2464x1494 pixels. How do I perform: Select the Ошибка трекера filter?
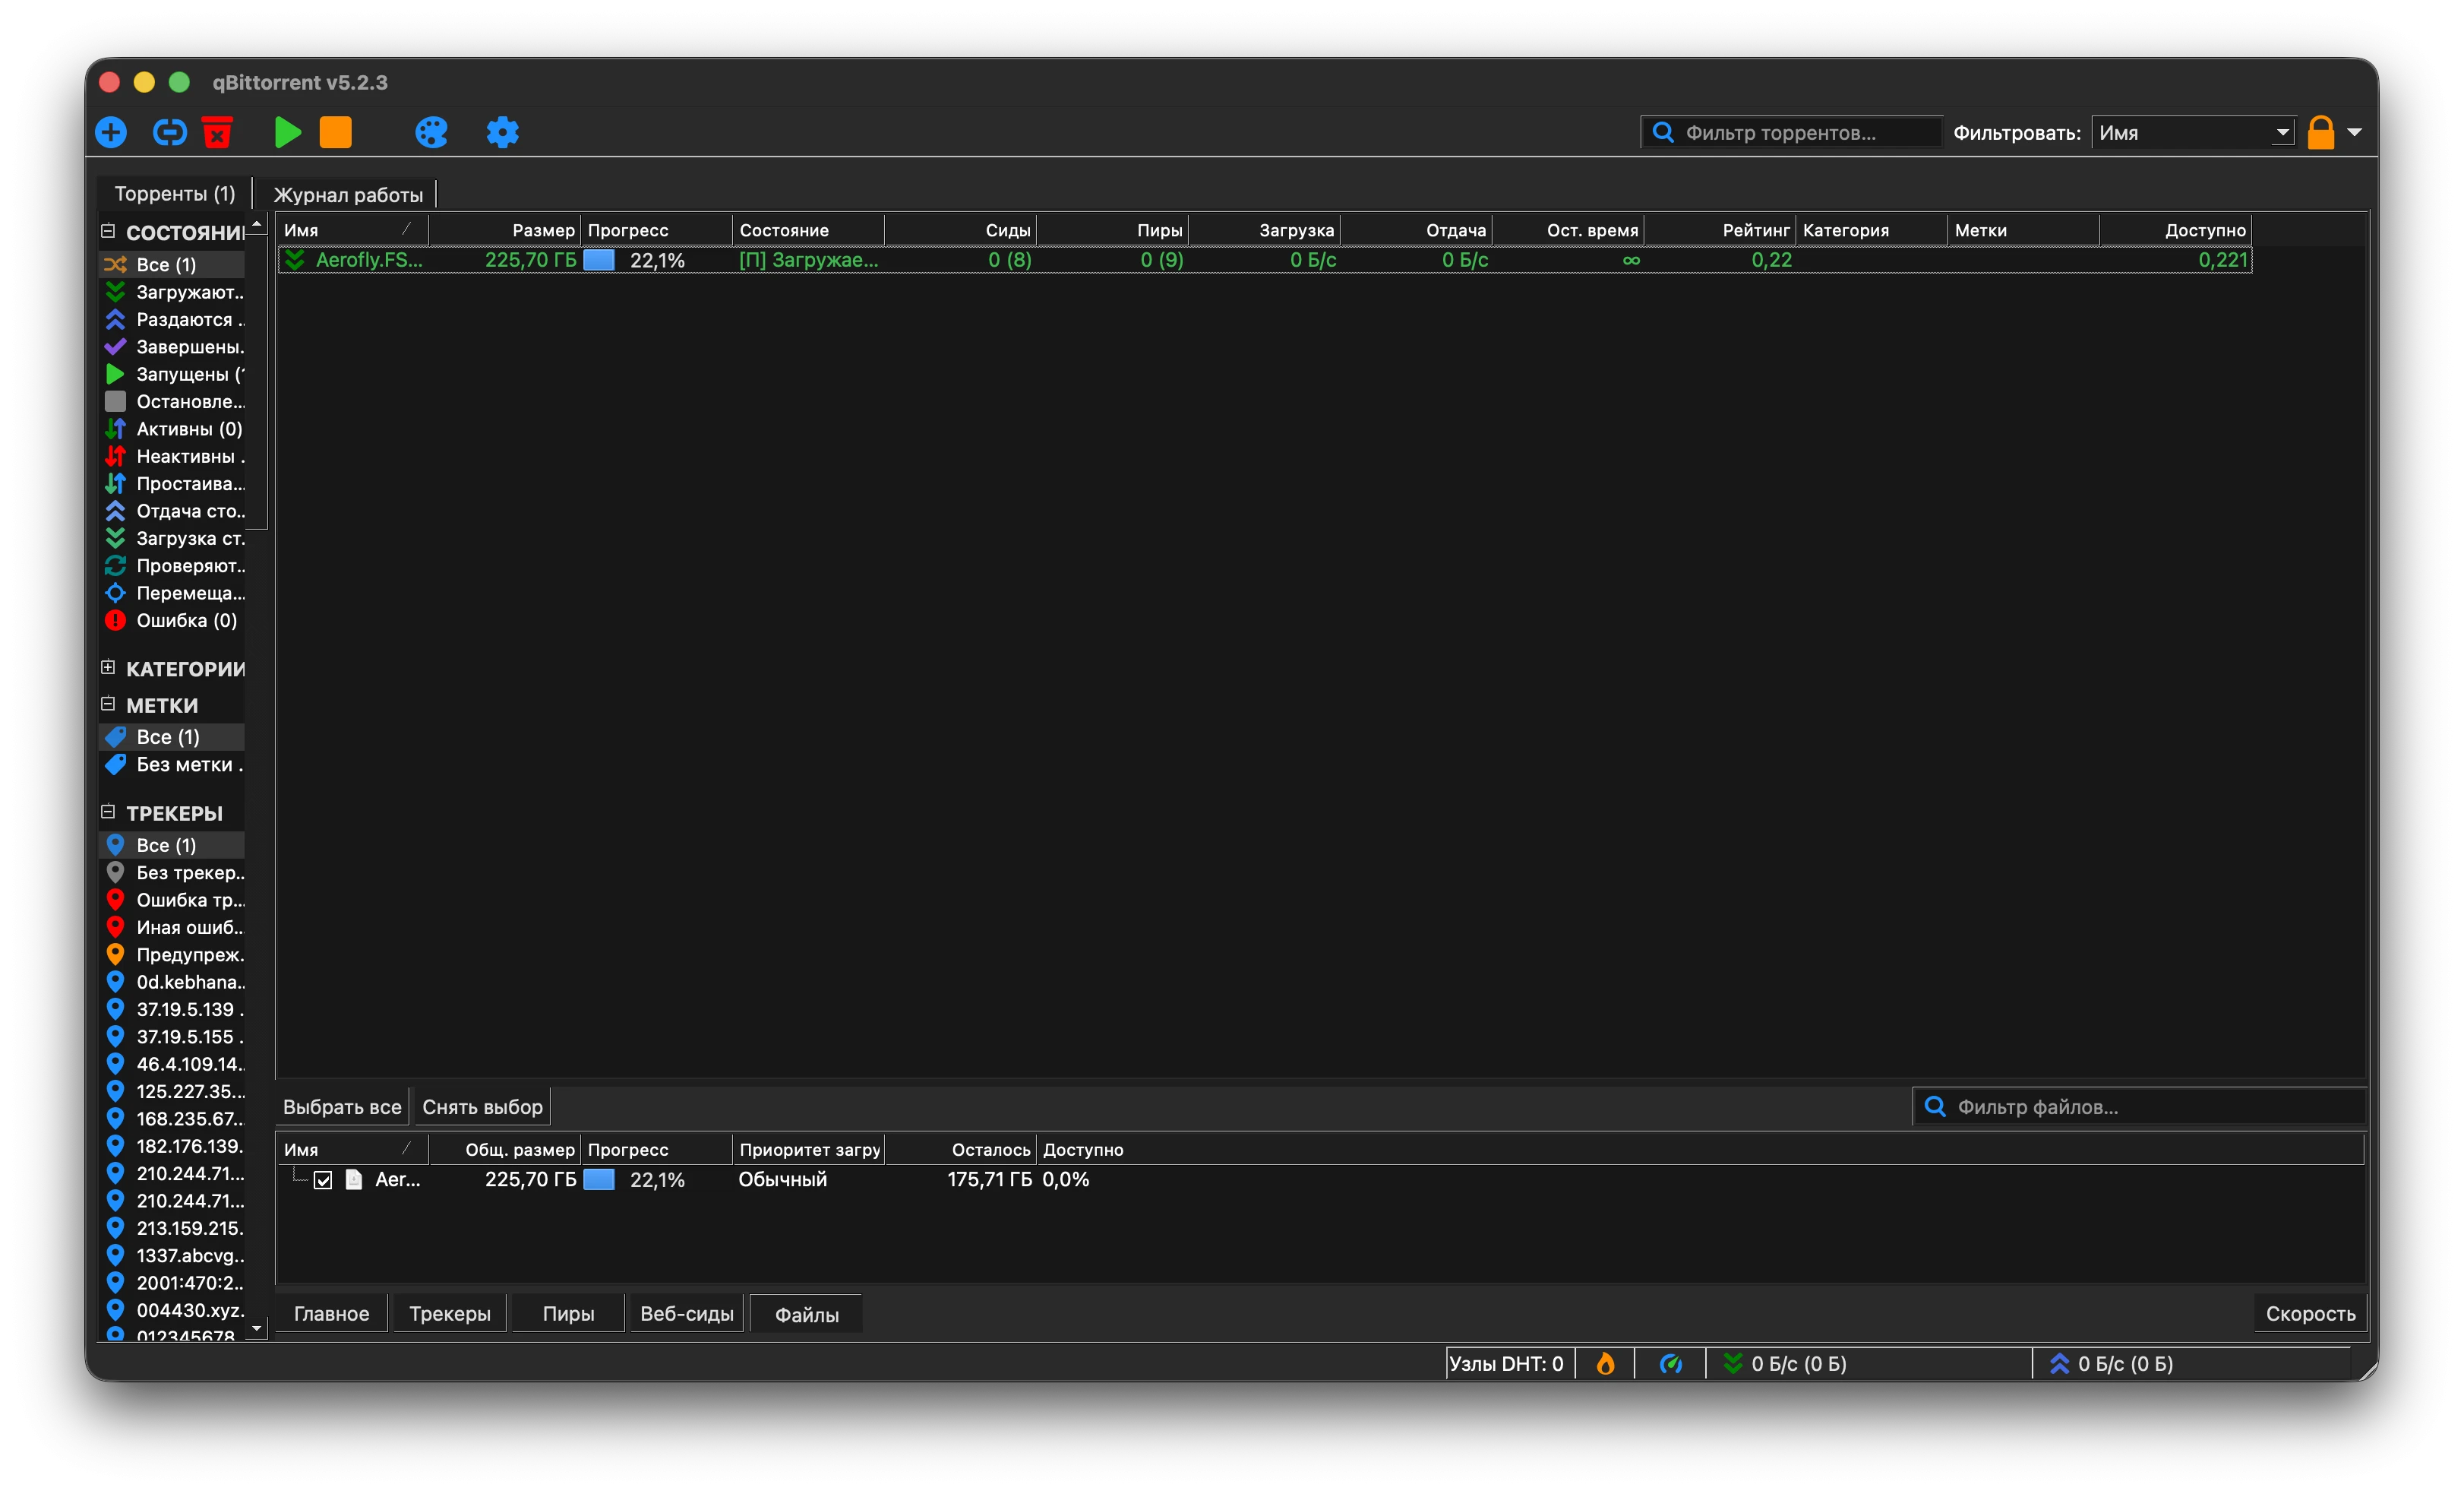point(172,900)
